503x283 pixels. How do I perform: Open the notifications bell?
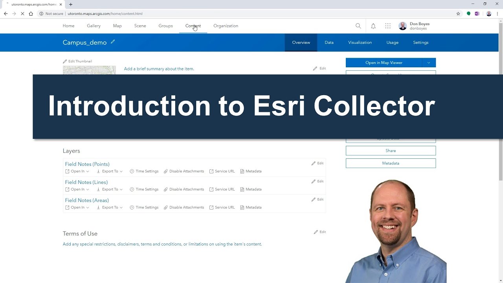point(373,26)
